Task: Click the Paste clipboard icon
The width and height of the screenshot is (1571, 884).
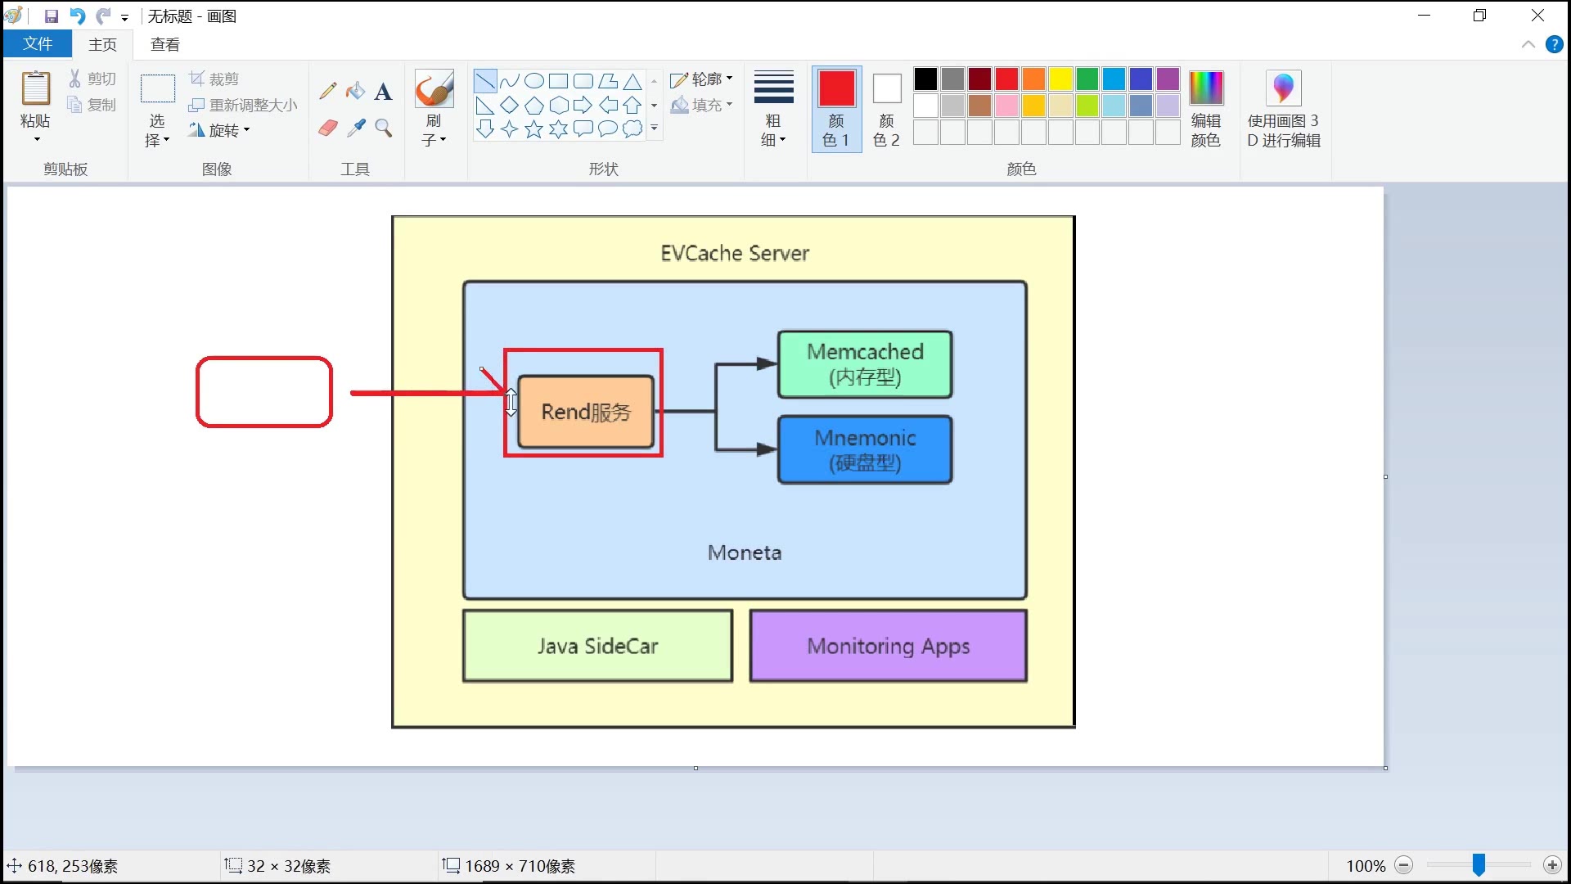Action: tap(35, 88)
